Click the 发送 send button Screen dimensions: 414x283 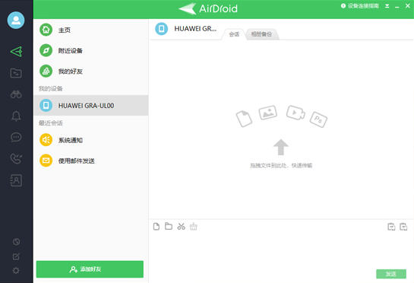391,274
